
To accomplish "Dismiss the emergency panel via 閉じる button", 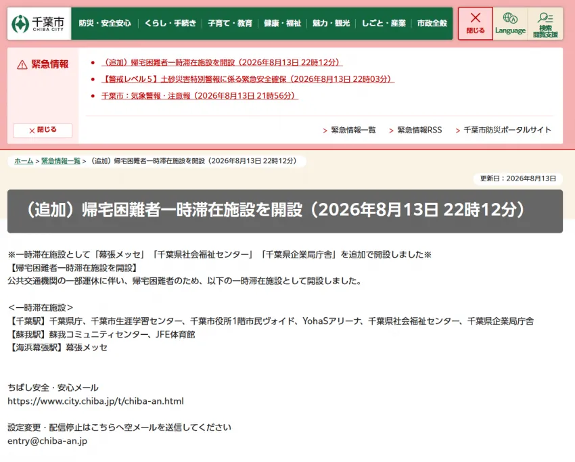I will point(43,130).
